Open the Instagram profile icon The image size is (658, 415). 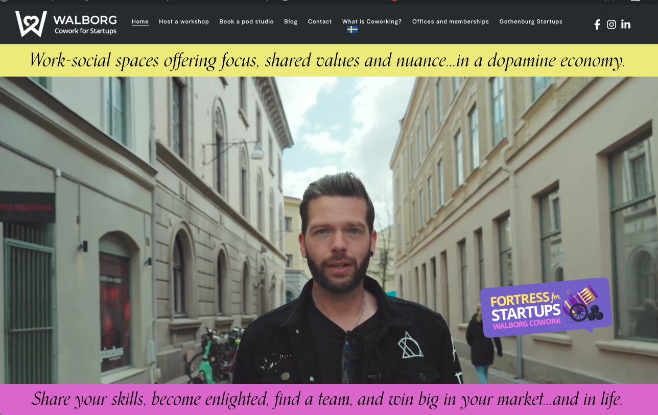coord(611,25)
